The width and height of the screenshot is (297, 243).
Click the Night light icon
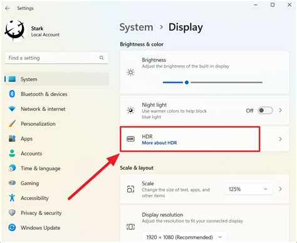pyautogui.click(x=130, y=110)
